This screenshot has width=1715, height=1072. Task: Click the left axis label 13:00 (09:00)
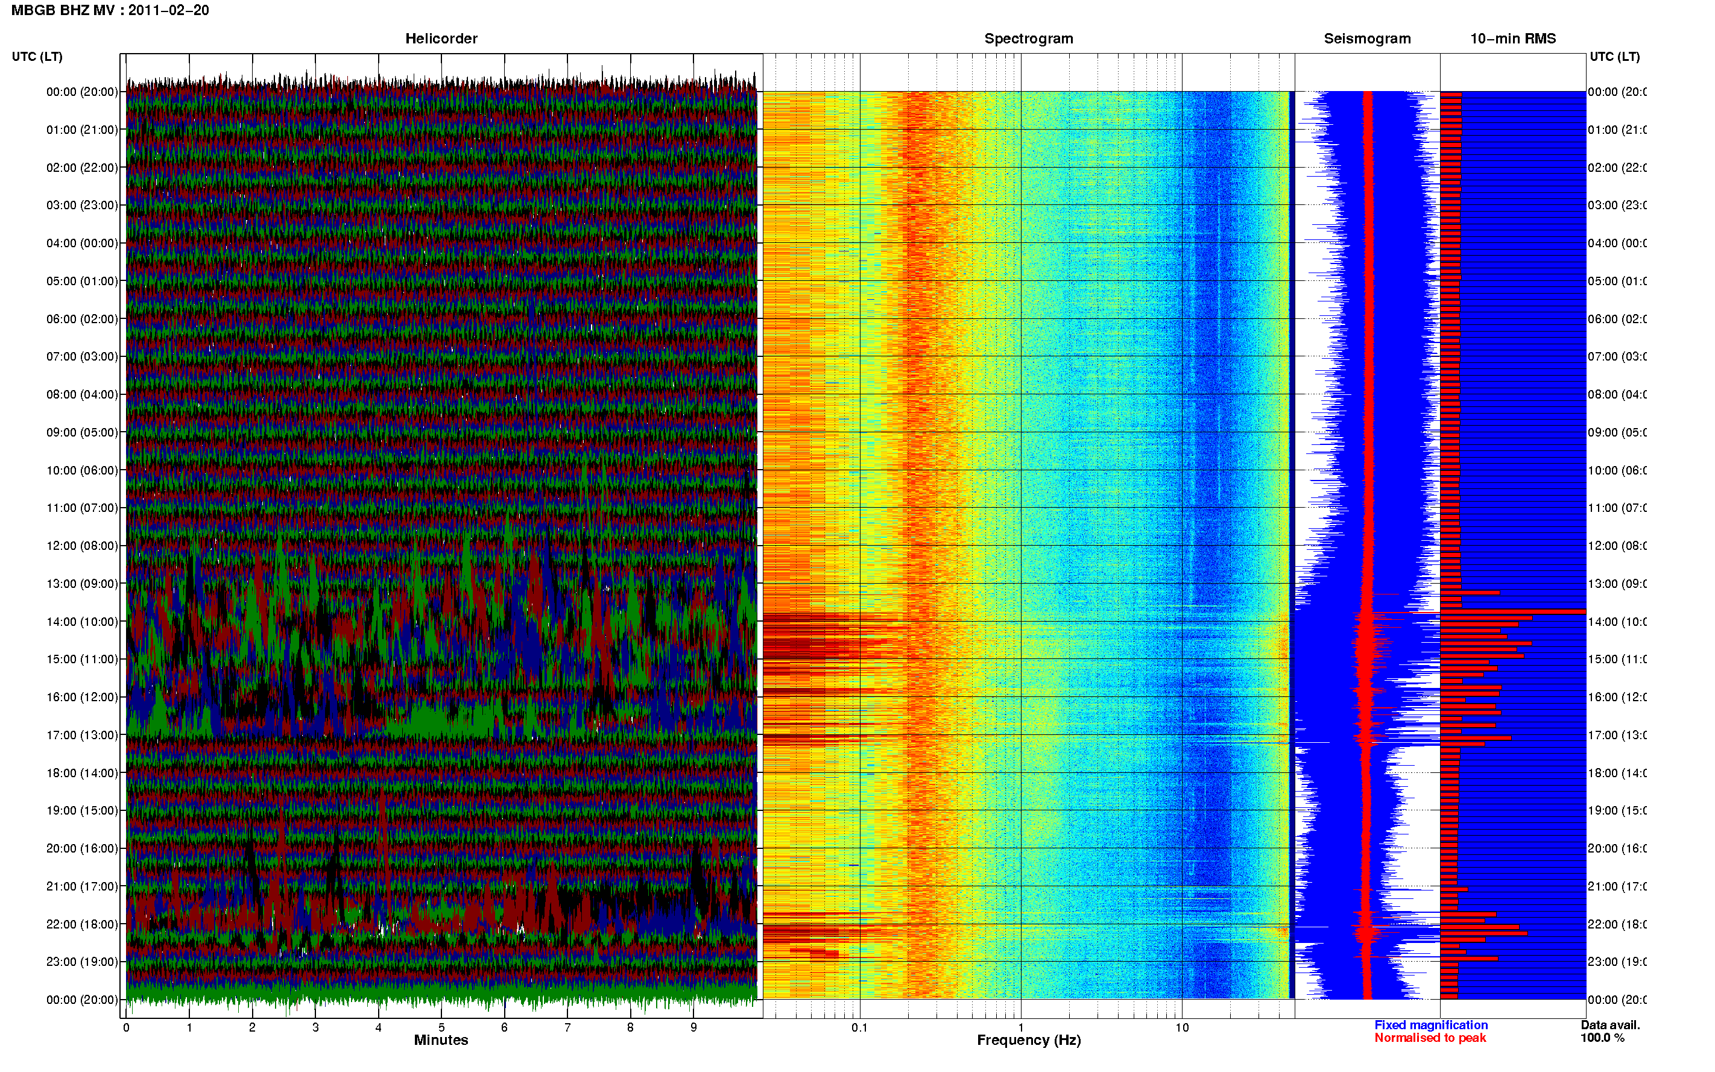(x=82, y=584)
